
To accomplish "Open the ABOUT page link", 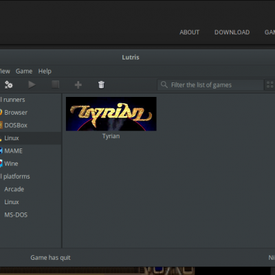I will [x=189, y=32].
